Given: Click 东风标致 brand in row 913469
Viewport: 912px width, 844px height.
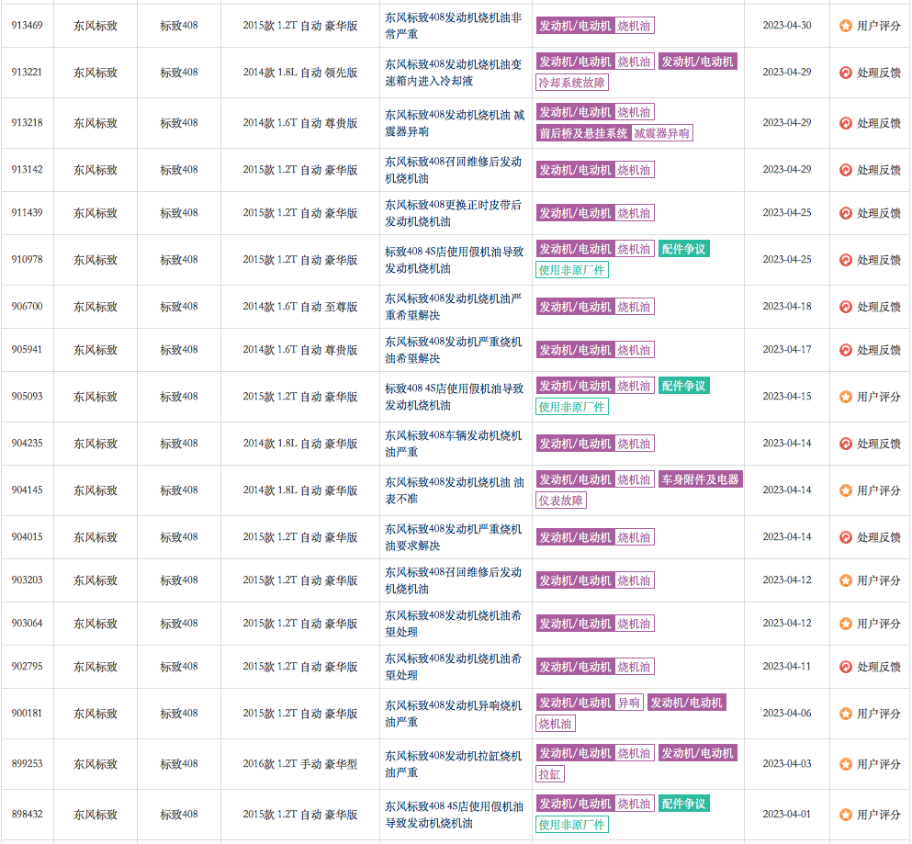Looking at the screenshot, I should (x=96, y=26).
